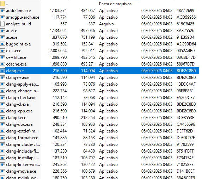This screenshot has width=202, height=179.
Task: Click the clang-cl.exe file name
Action: point(17,104)
